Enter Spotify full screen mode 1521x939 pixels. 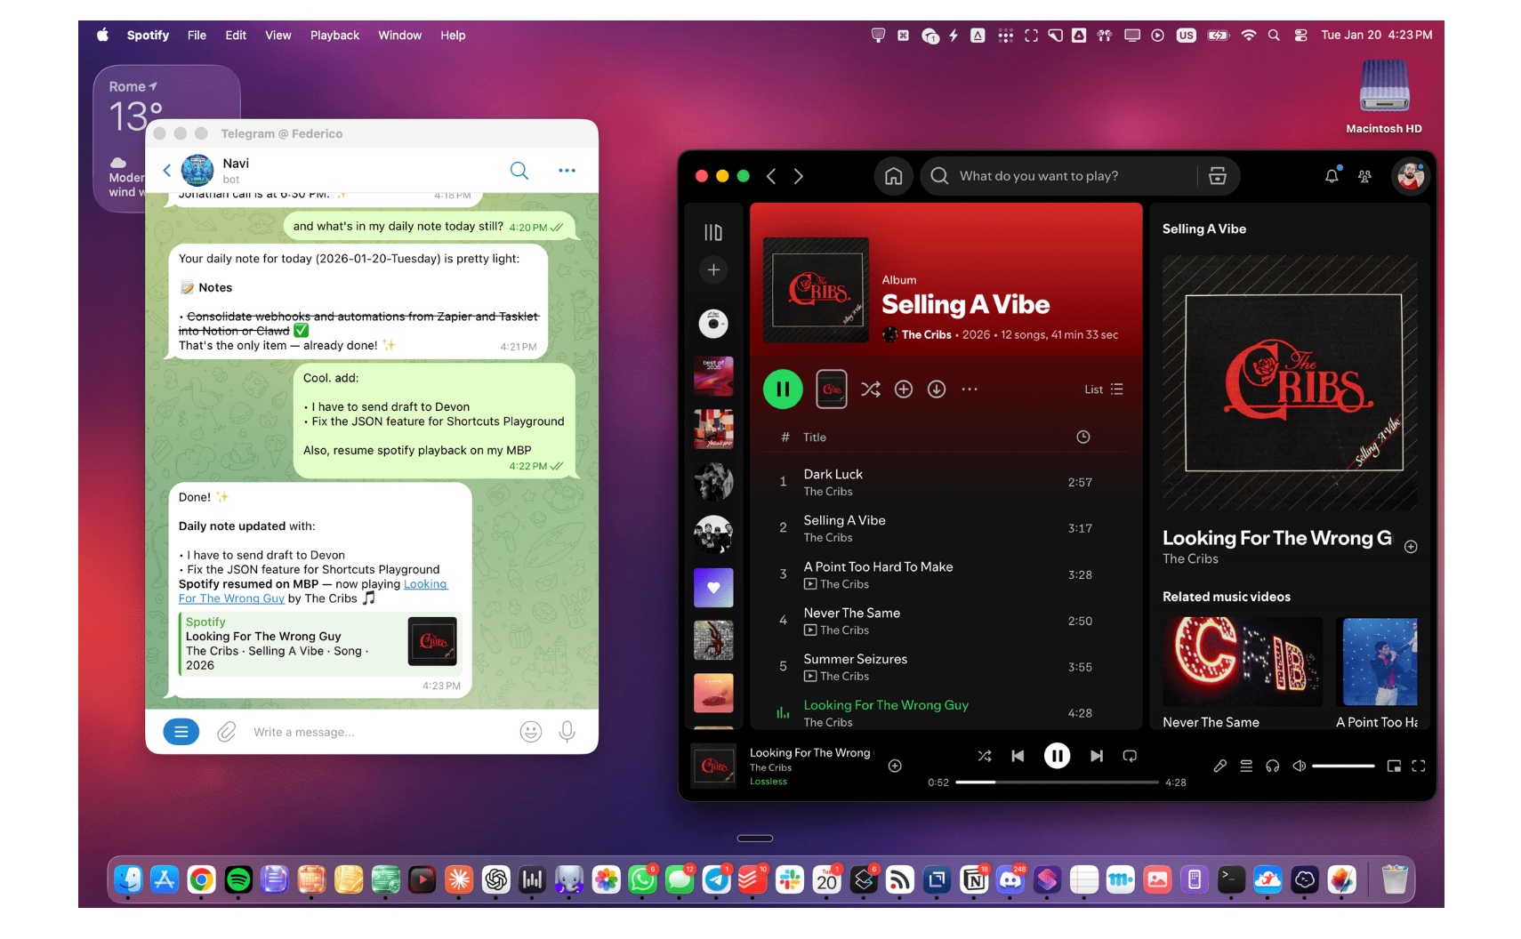click(x=1419, y=766)
